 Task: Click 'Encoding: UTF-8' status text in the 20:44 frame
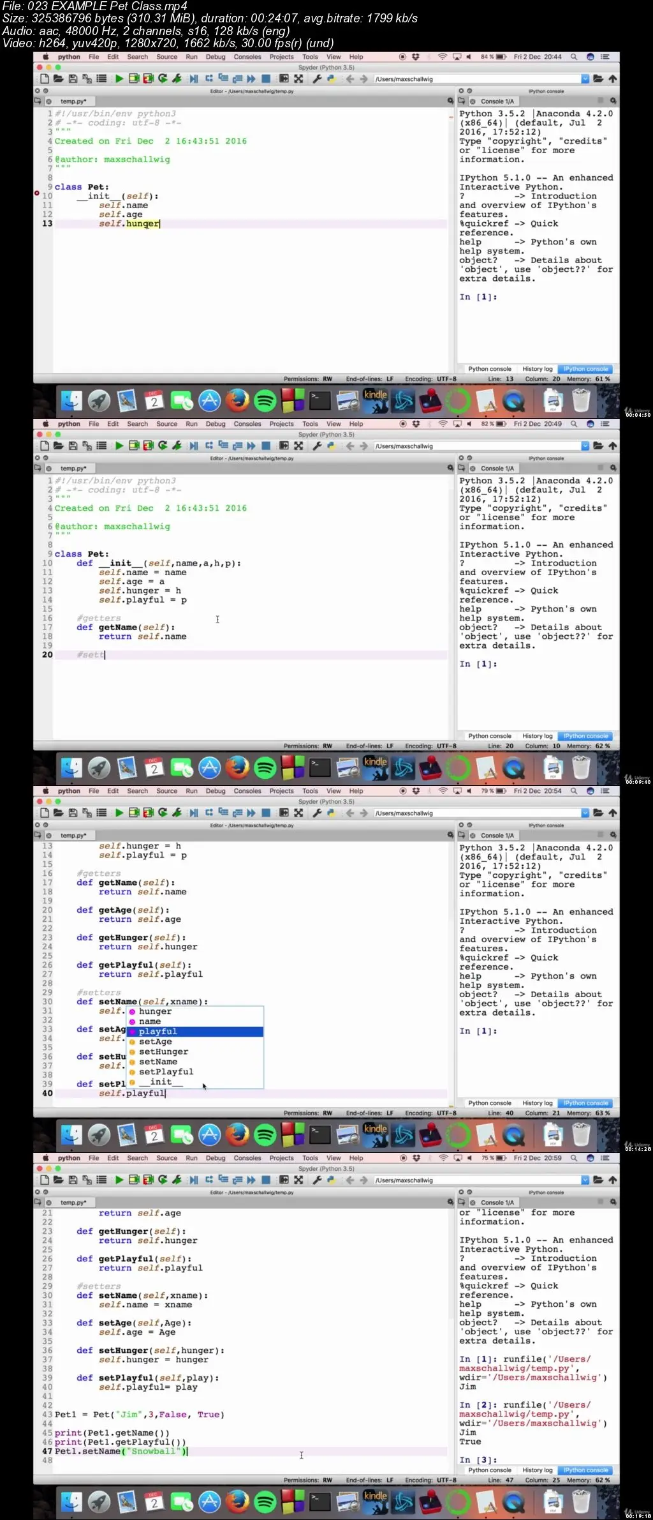tap(430, 379)
